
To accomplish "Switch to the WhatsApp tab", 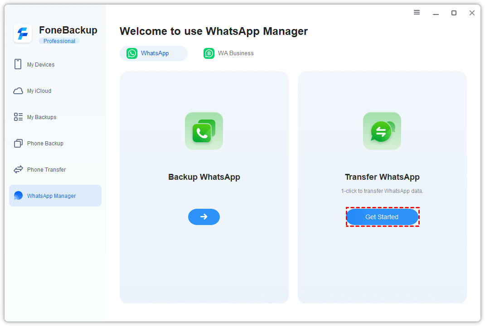I will point(153,53).
